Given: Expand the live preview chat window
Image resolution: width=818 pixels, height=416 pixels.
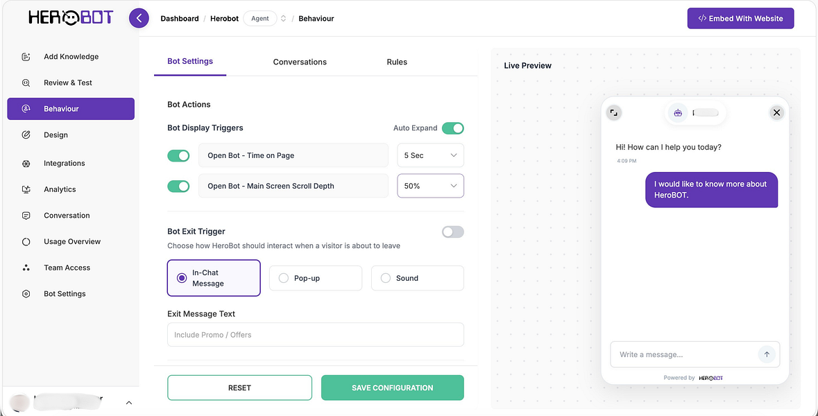Looking at the screenshot, I should click(614, 112).
